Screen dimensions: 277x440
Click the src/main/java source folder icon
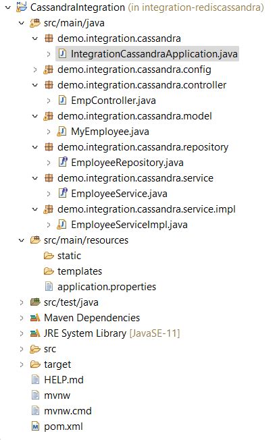click(x=35, y=23)
